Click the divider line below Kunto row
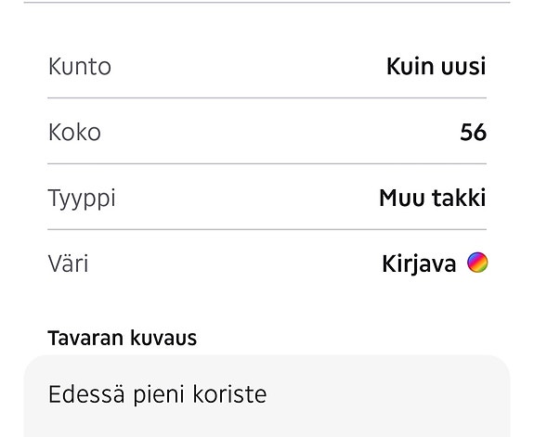 [267, 98]
